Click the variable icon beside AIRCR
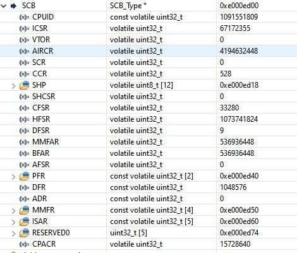Viewport: 297px width, 253px height. pos(24,51)
